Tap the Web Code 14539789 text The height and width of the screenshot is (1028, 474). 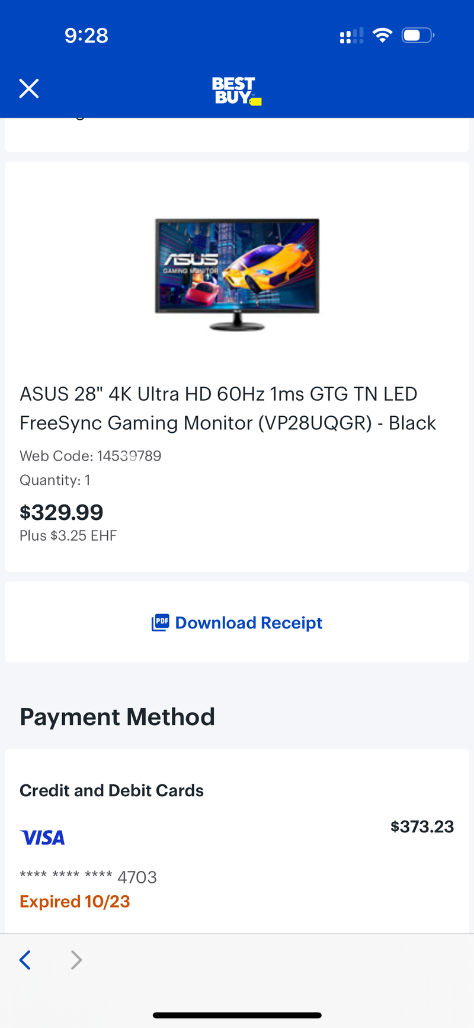pyautogui.click(x=90, y=456)
